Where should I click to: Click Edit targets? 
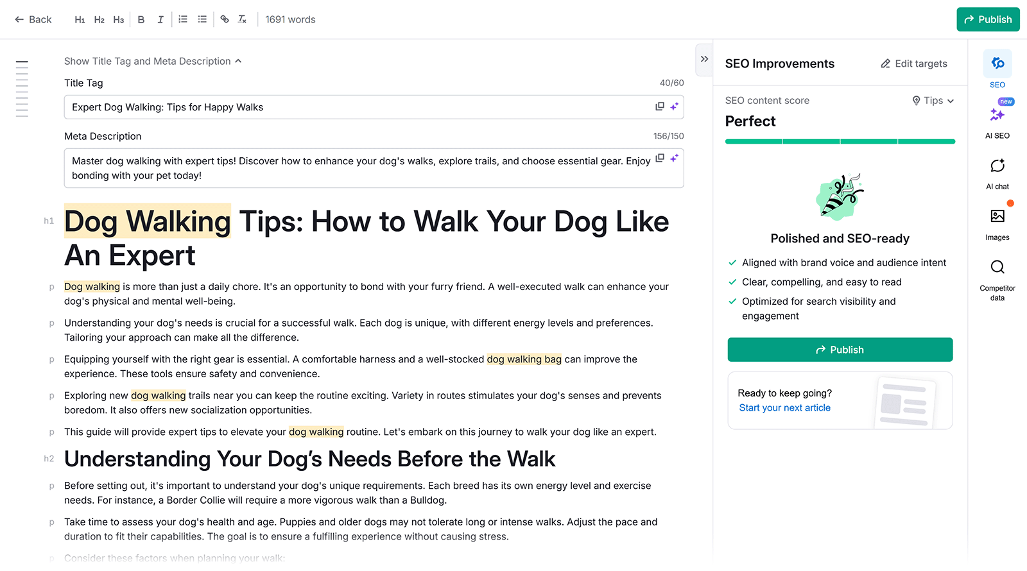[913, 64]
